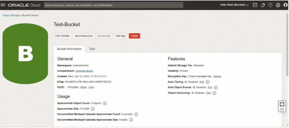Click the Oracle Cloud logo
The height and width of the screenshot is (128, 289).
coord(24,5)
